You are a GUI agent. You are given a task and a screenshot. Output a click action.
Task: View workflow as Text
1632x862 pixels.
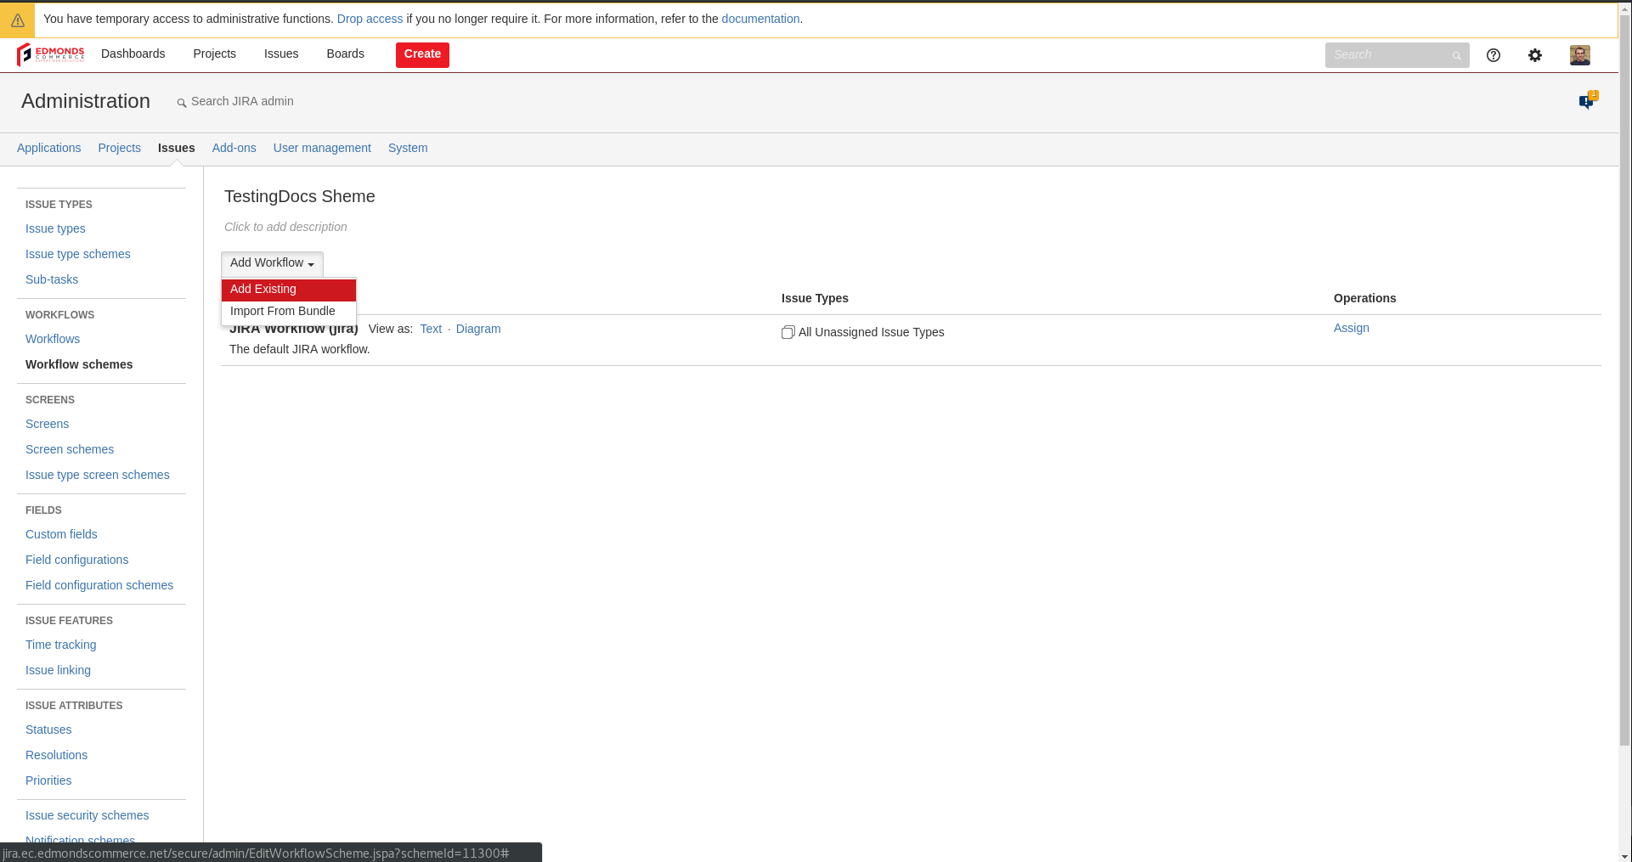(x=431, y=329)
